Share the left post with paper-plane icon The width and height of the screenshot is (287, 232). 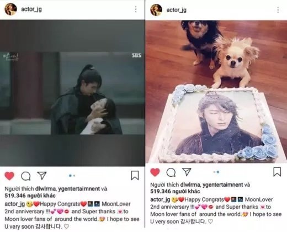click(42, 176)
